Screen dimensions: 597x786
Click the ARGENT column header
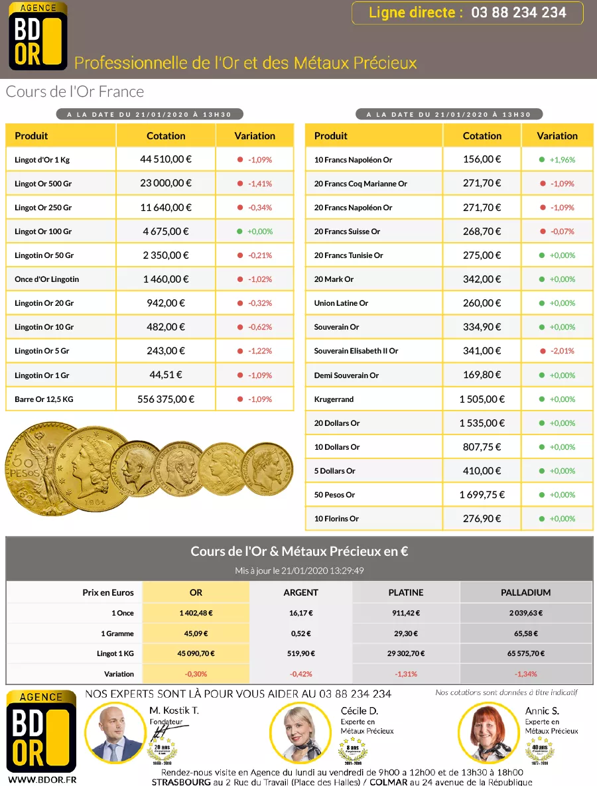[300, 592]
